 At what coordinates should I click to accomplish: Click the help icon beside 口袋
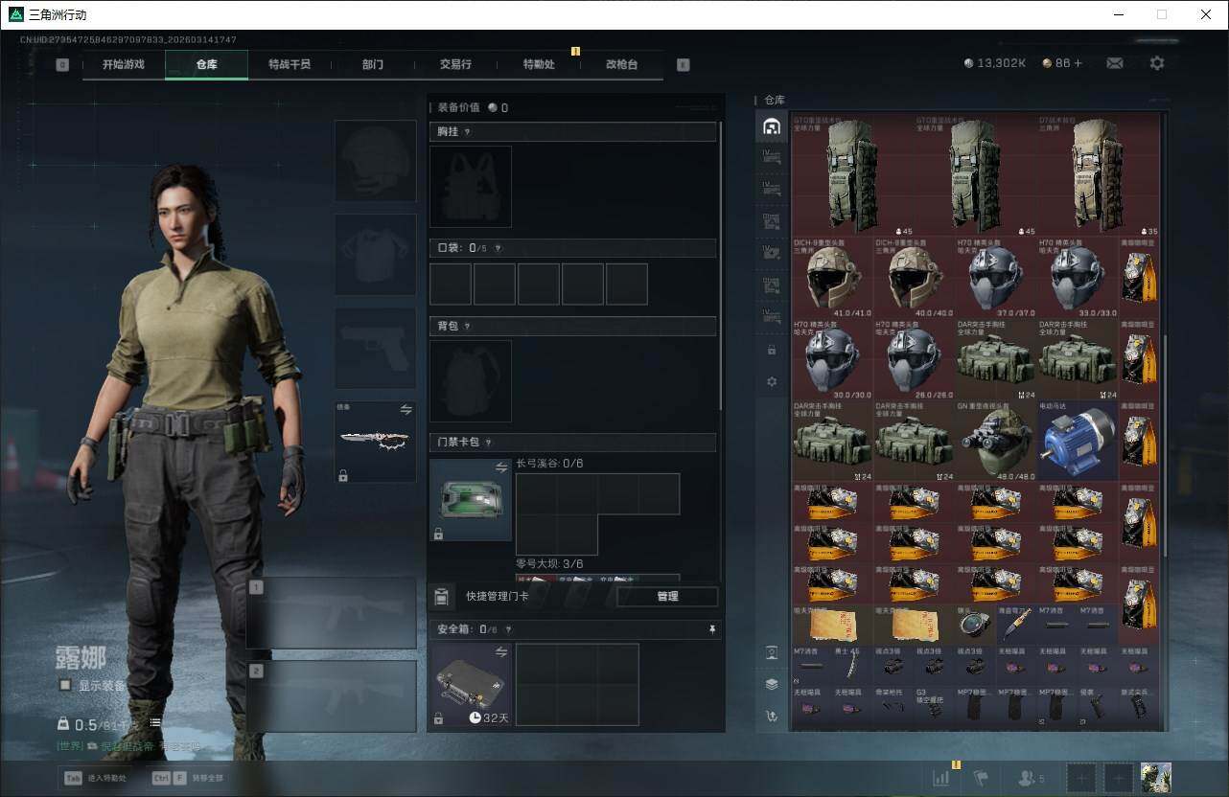(498, 248)
